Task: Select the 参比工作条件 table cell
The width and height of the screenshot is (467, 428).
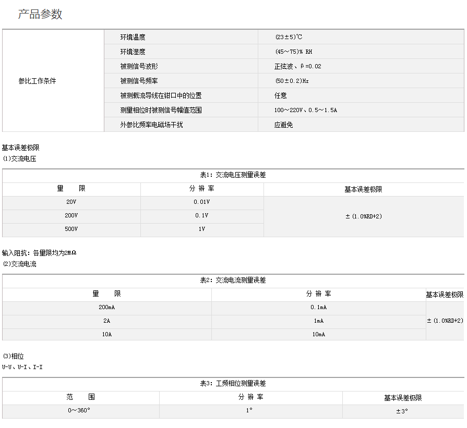Action: [x=37, y=81]
